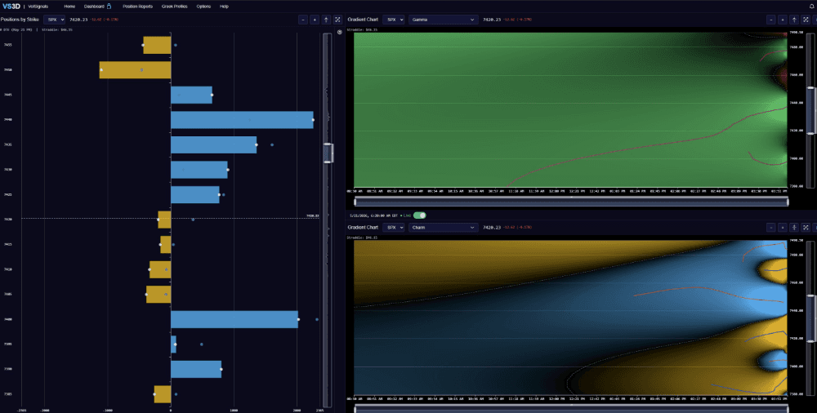Open the Options menu

click(x=203, y=7)
